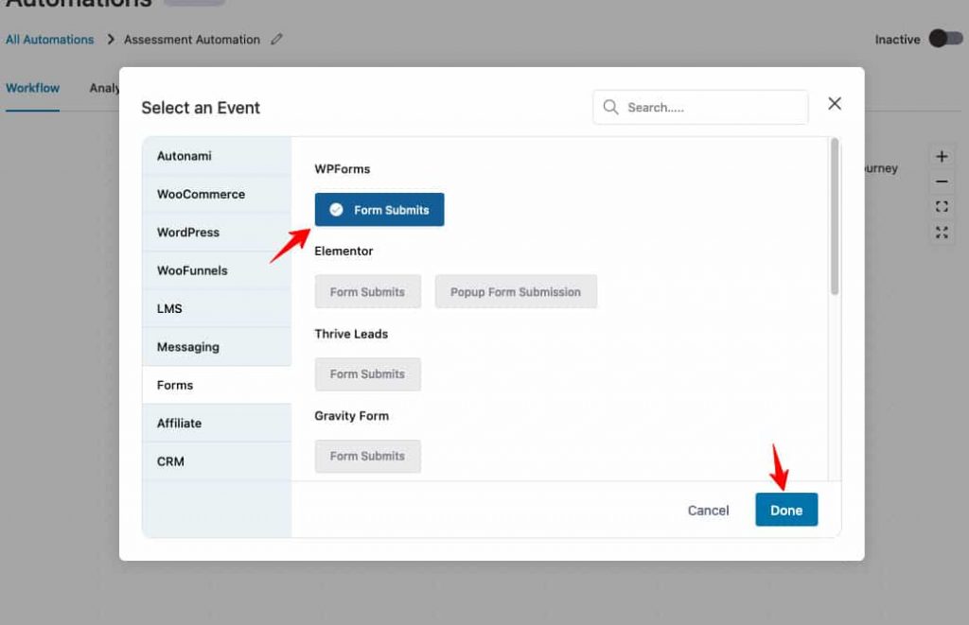
Task: Focus the event Search field
Action: click(700, 107)
